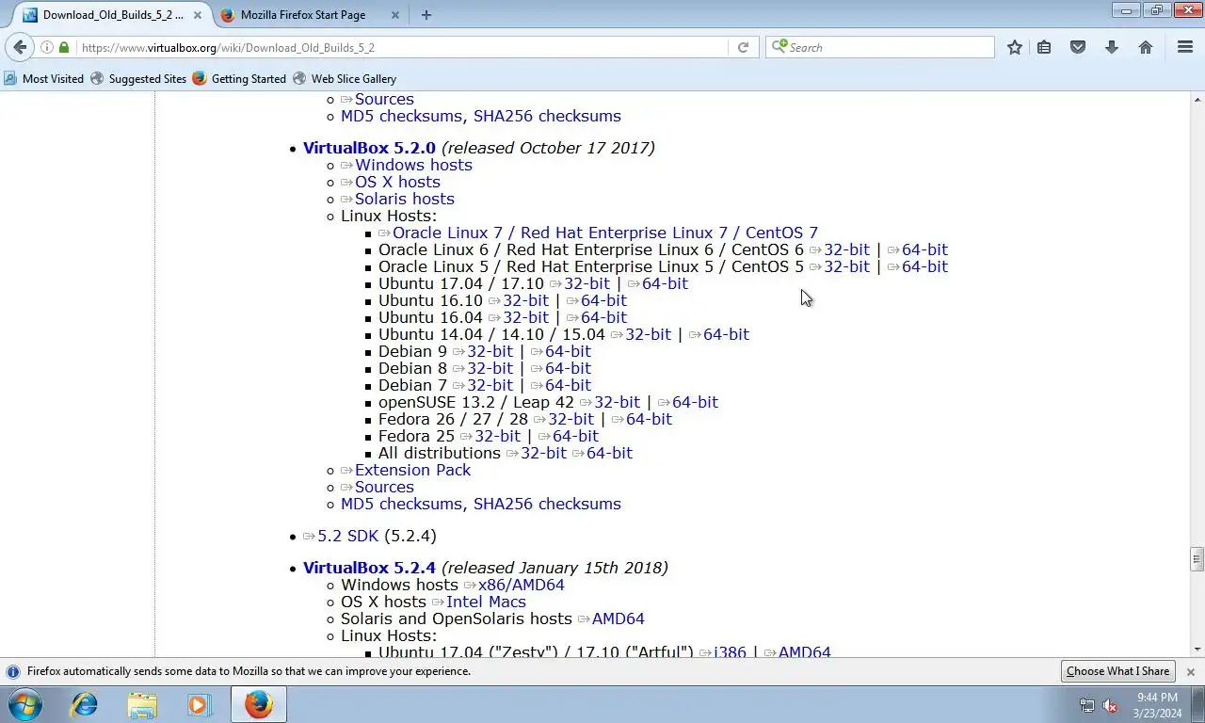Open search engine magnifier dropdown icon
Screen dimensions: 1205x723
point(779,47)
